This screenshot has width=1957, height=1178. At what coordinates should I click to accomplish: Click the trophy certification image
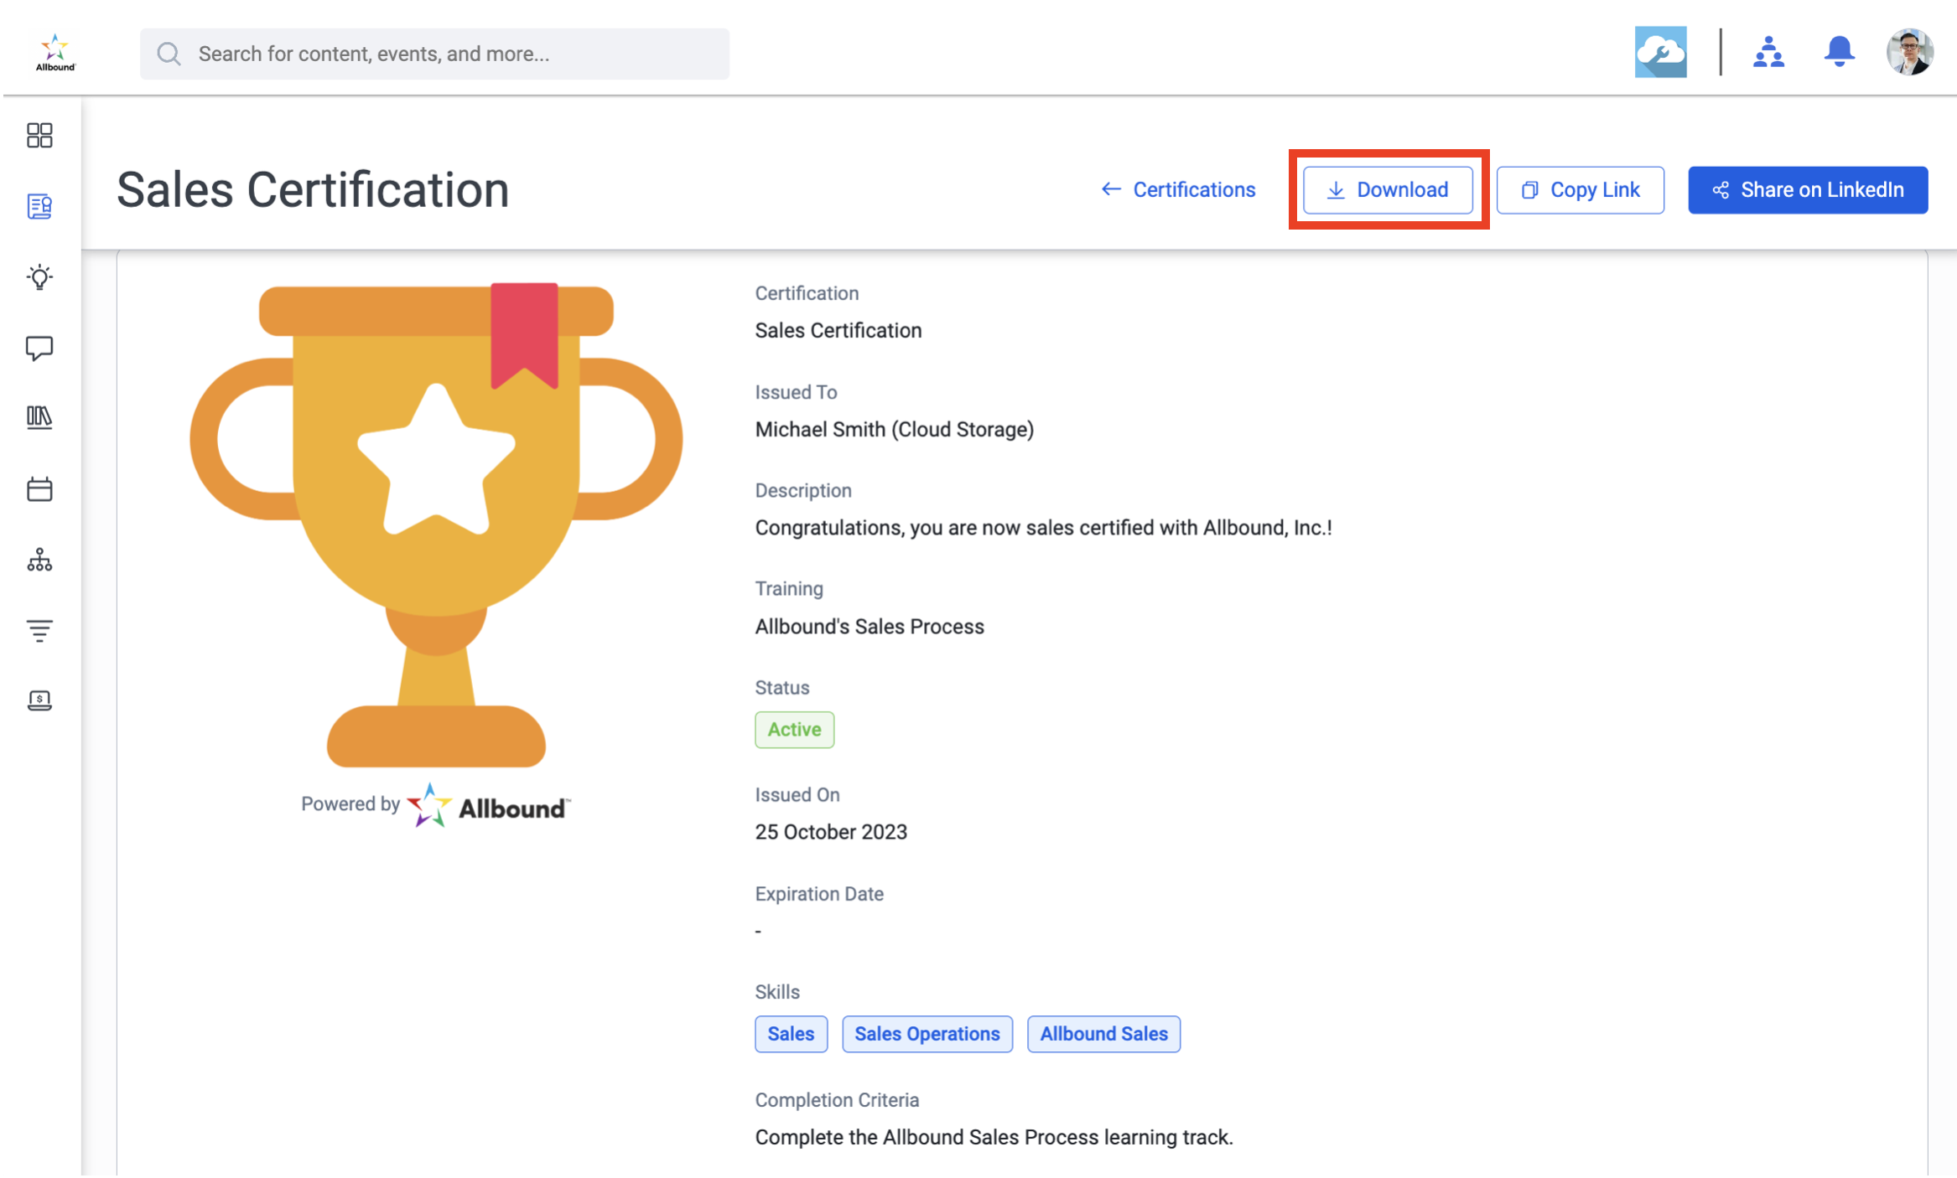pyautogui.click(x=436, y=524)
